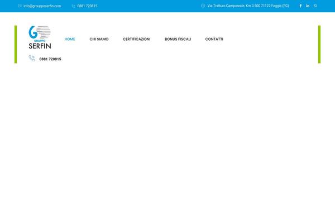Open the Facebook icon in top bar

click(300, 6)
